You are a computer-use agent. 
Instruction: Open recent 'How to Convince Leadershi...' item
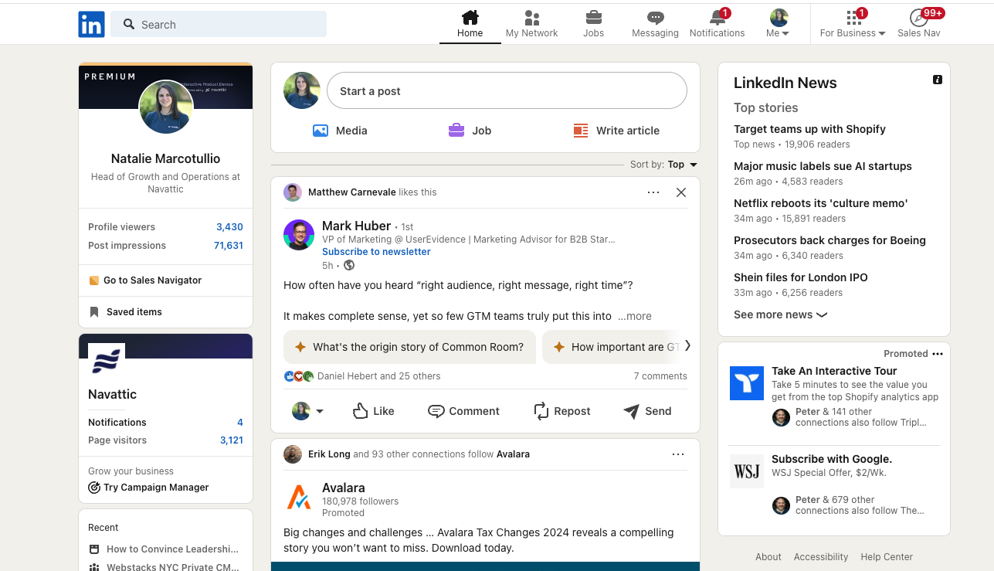(x=164, y=549)
